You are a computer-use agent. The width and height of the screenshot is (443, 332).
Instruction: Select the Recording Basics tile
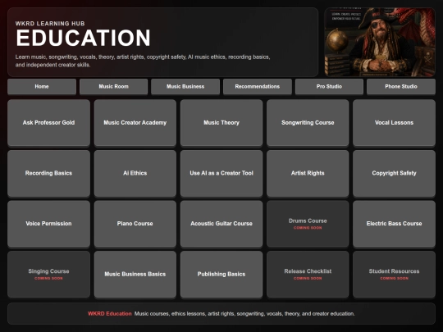click(49, 173)
